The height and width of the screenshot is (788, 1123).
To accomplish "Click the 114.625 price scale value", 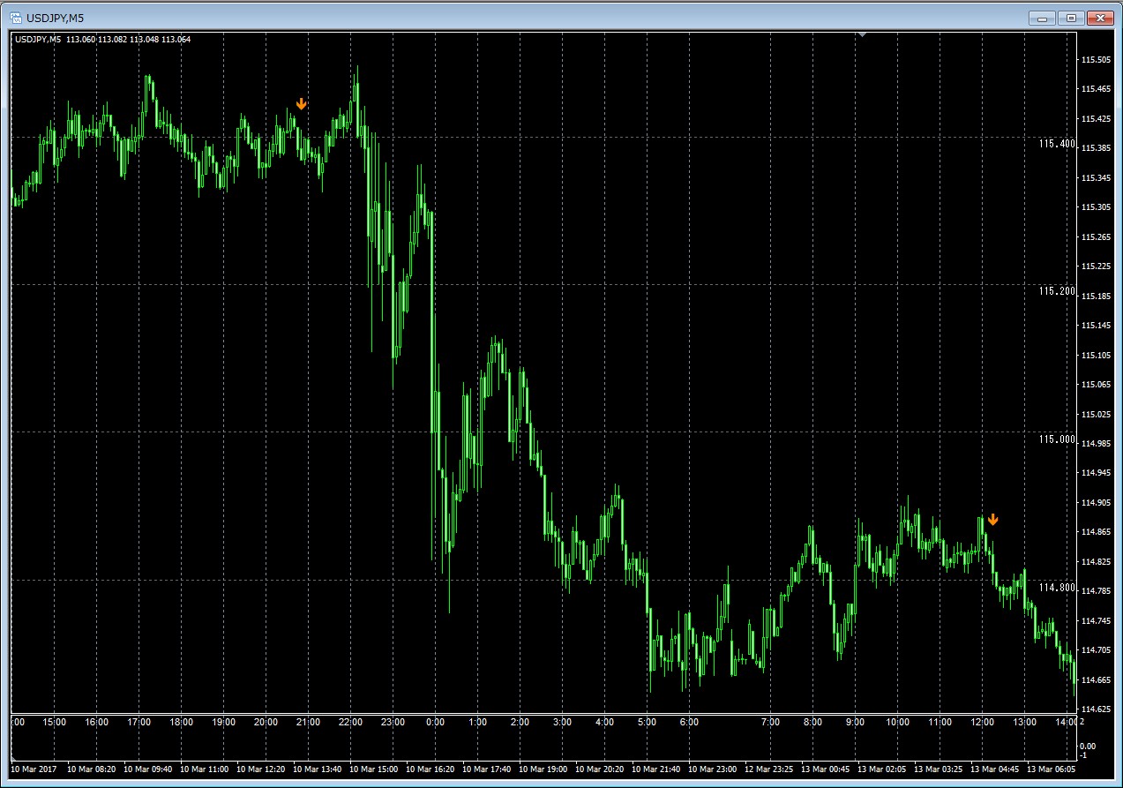I will [x=1095, y=709].
